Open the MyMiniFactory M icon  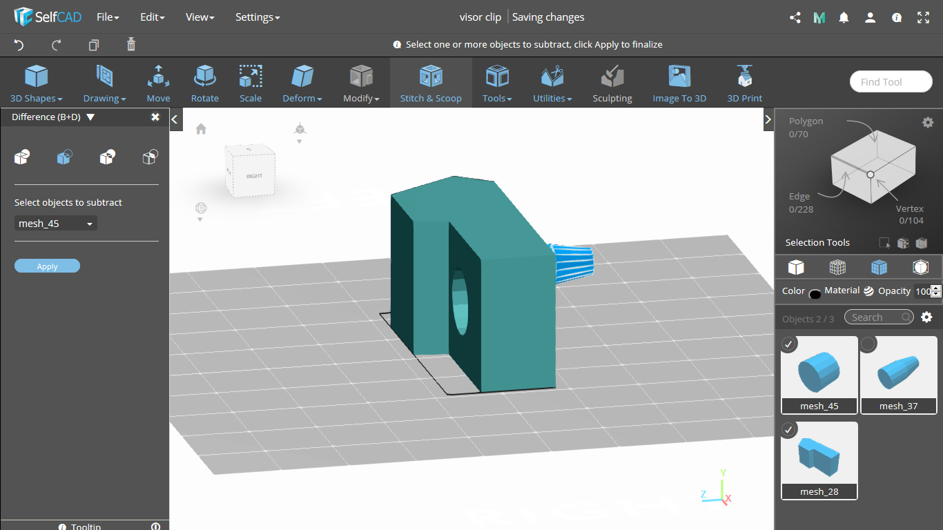(x=819, y=17)
